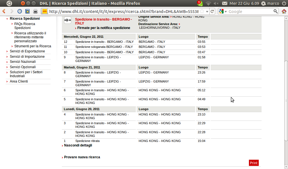The image size is (288, 169).
Task: Select LEIPZIG - GERMANY location in row 9
Action: [x=154, y=57]
